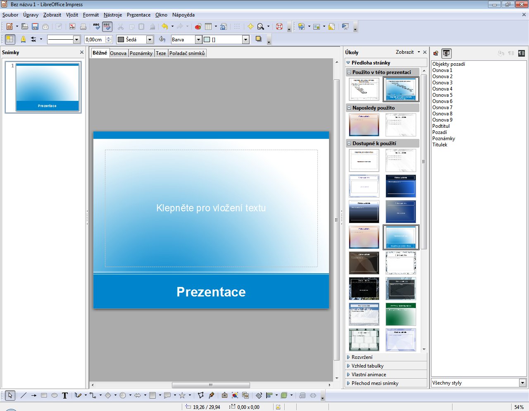Insert a chart using the chart icon
The height and width of the screenshot is (411, 529).
click(198, 26)
